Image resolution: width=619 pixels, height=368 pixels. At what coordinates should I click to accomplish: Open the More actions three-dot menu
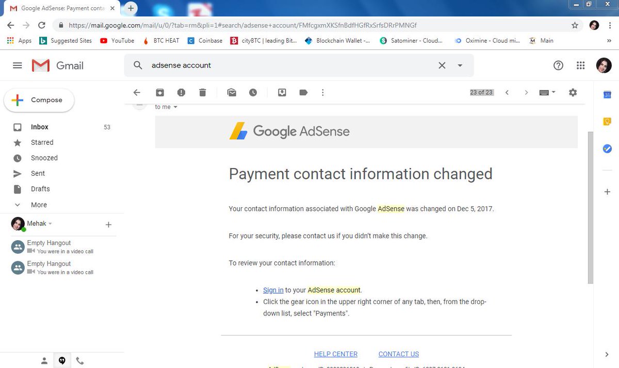point(323,93)
